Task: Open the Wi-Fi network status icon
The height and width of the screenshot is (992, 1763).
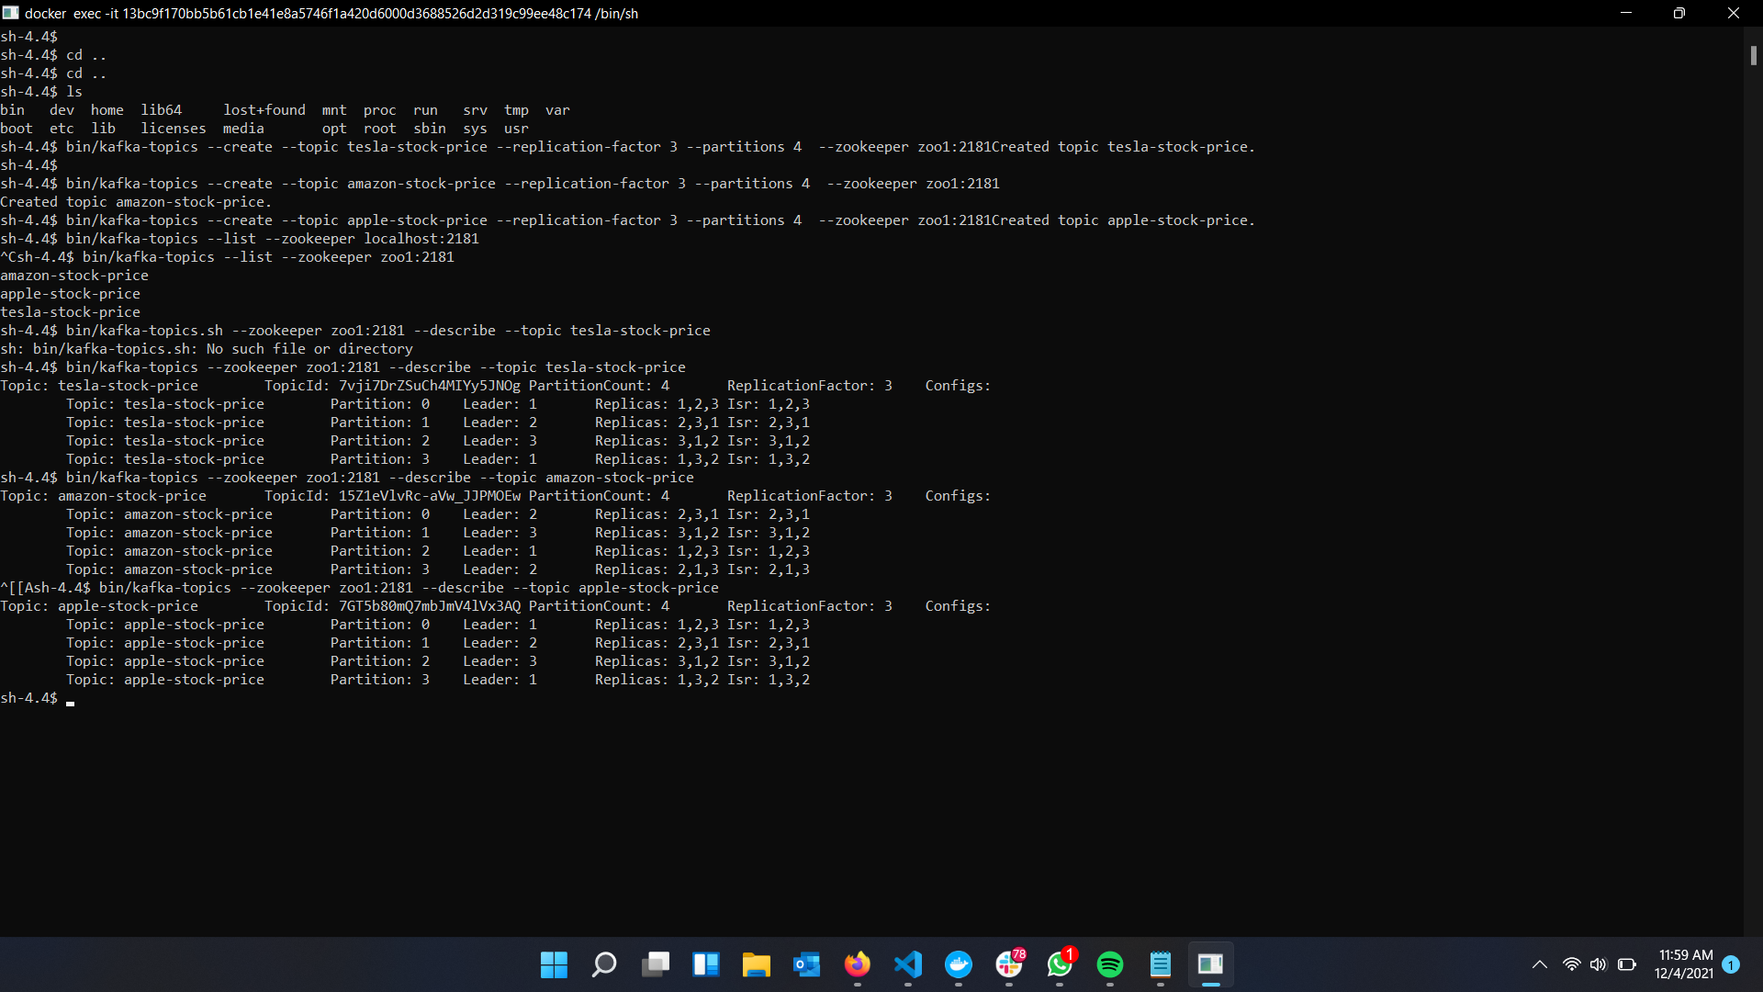Action: pyautogui.click(x=1571, y=964)
